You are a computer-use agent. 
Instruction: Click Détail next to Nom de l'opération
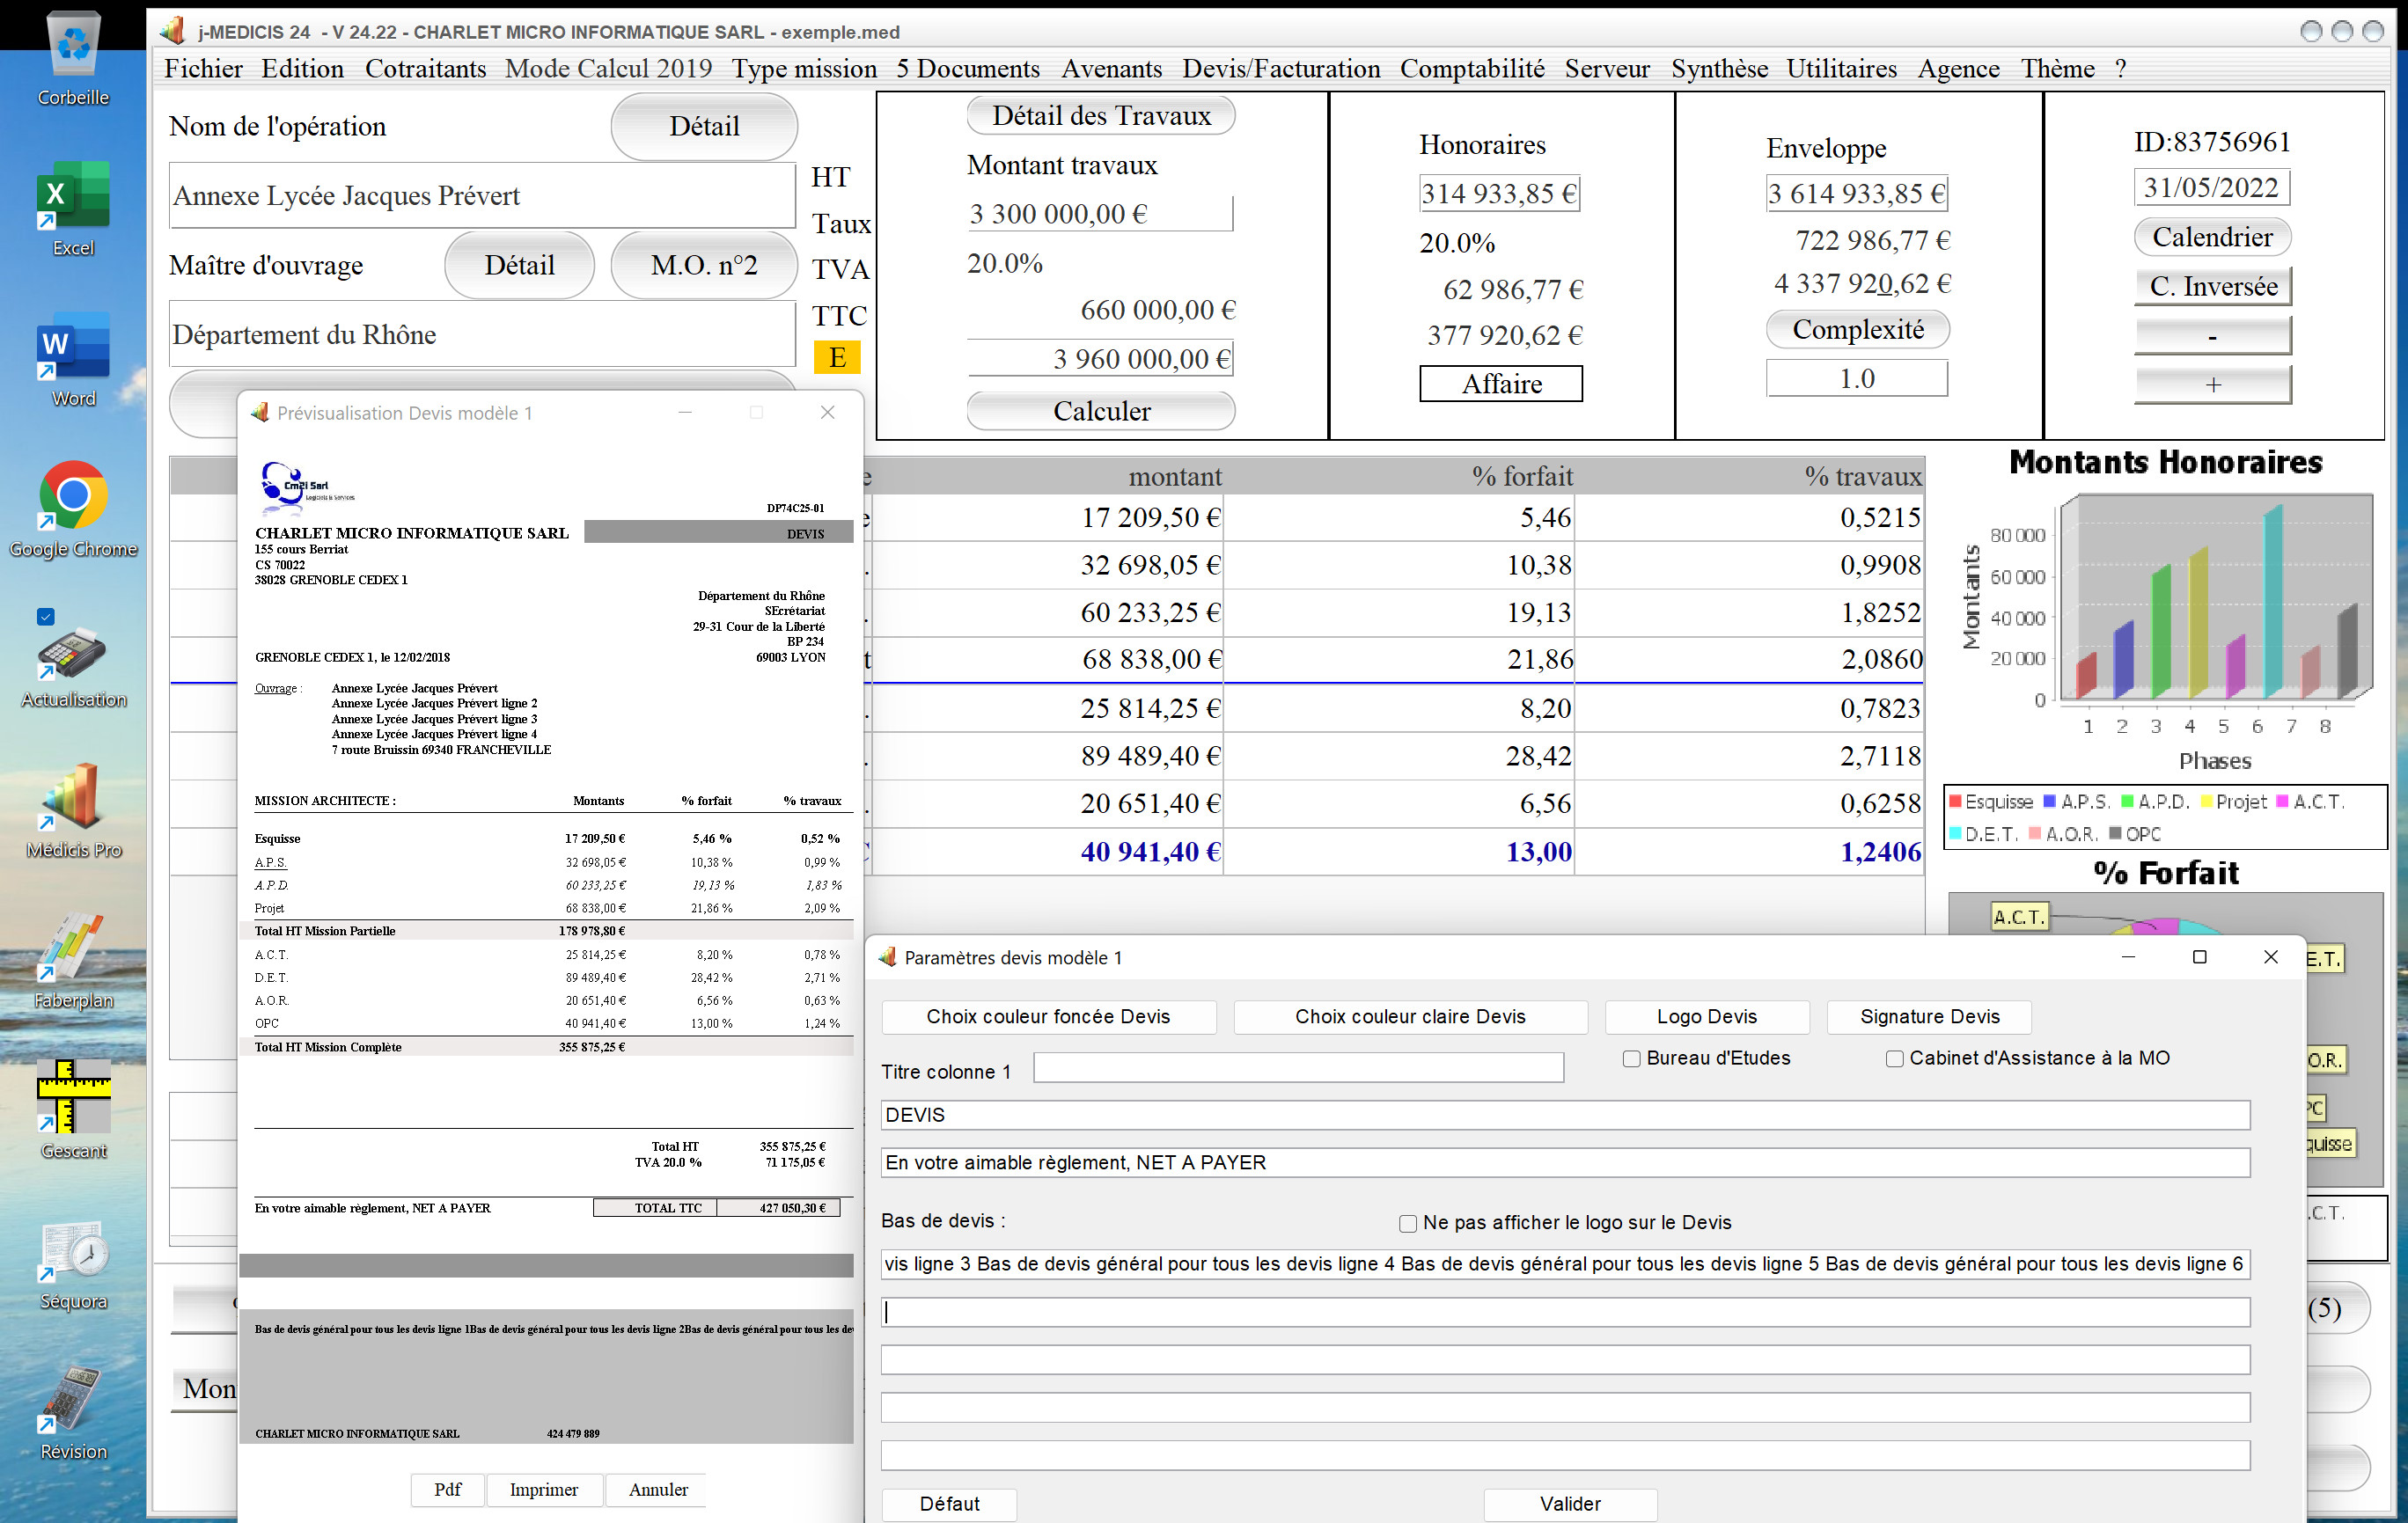tap(704, 126)
